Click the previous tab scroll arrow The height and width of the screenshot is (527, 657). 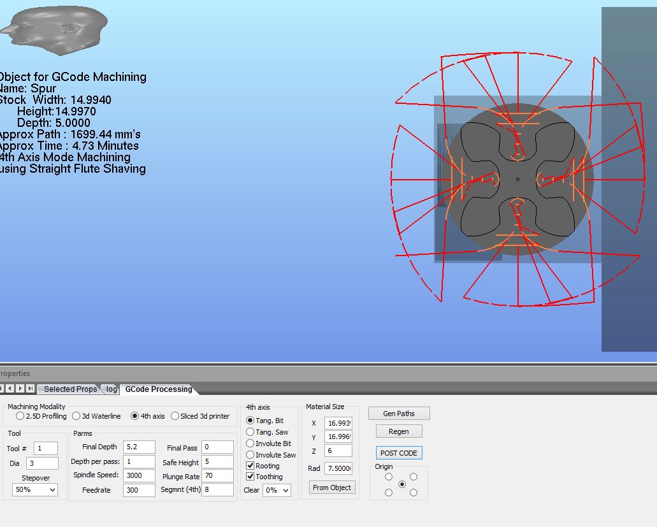tap(10, 389)
